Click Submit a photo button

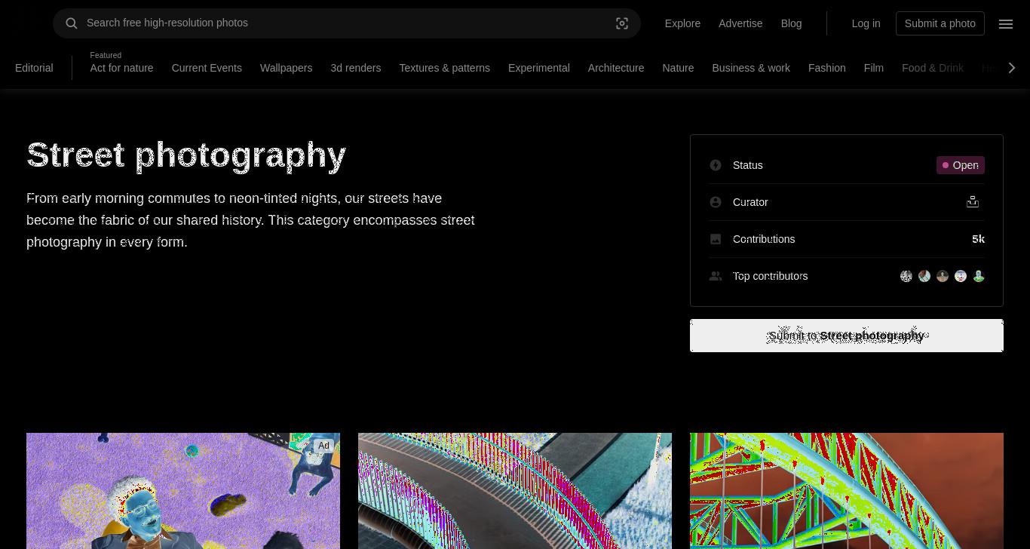940,23
